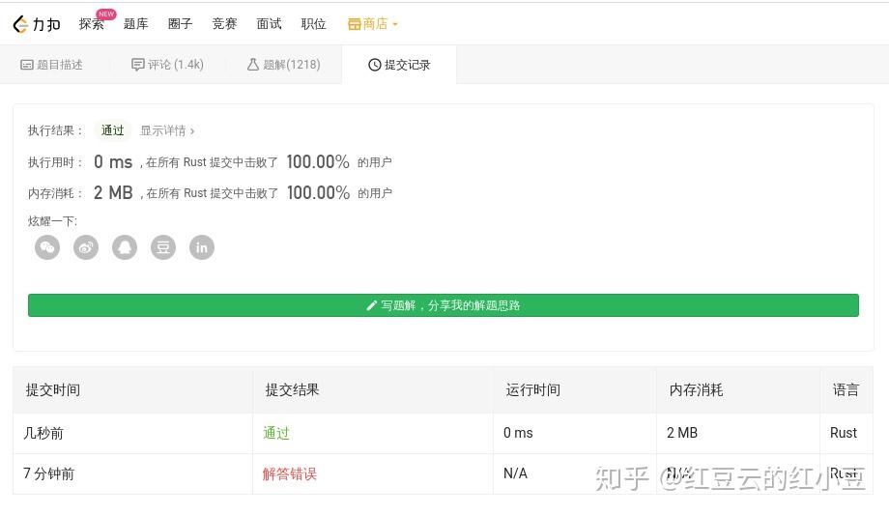Share result via QQ icon
Screen dimensions: 889x515
pos(125,247)
